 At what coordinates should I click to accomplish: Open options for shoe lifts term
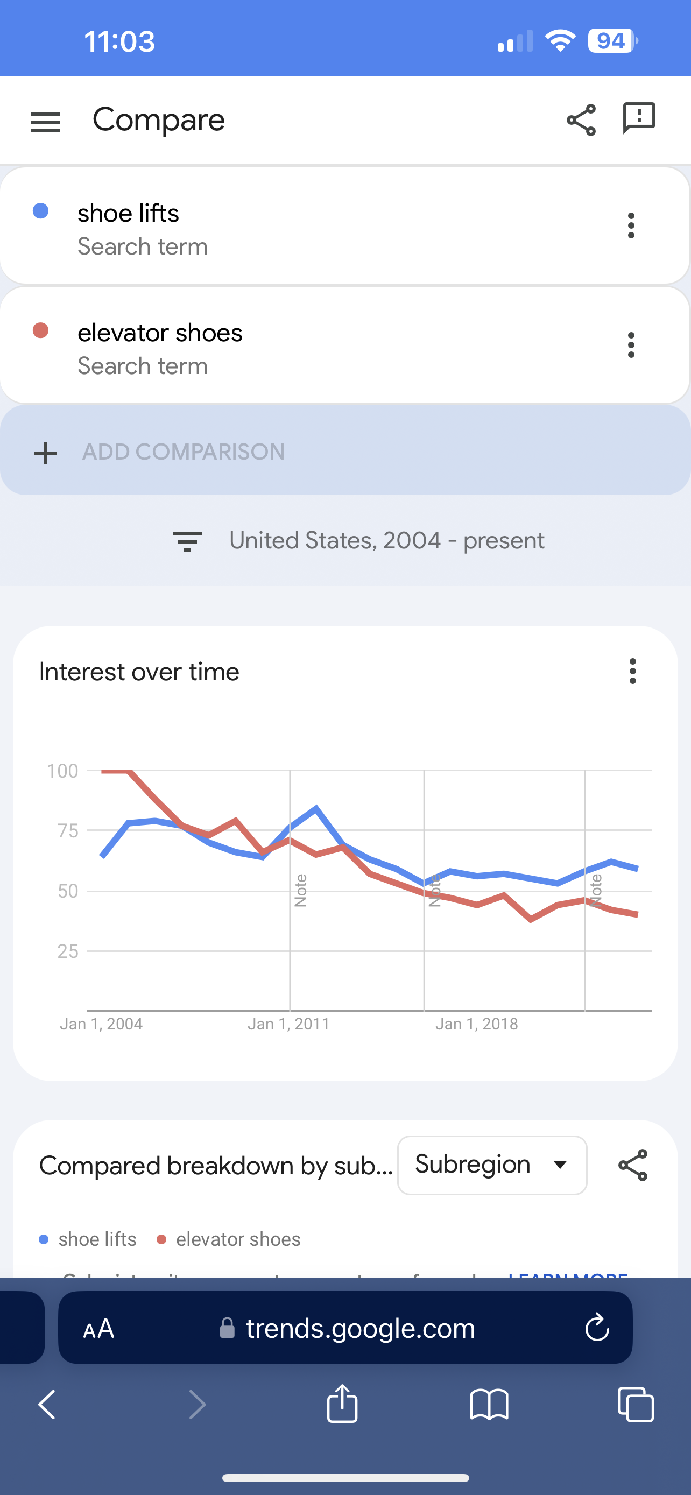(631, 225)
